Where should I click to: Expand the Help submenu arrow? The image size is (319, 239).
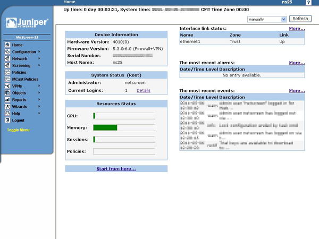tap(39, 113)
